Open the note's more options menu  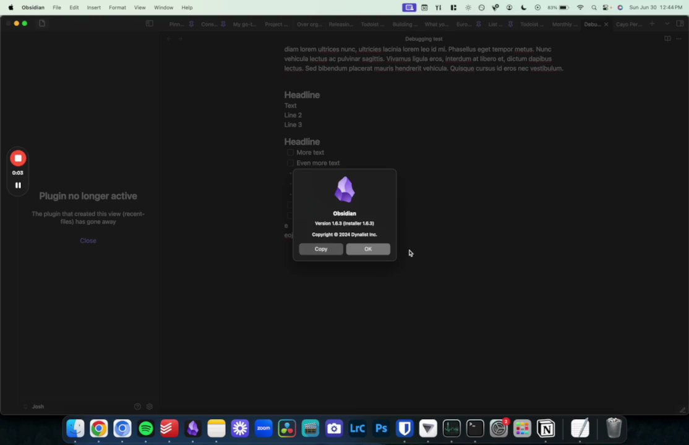679,39
